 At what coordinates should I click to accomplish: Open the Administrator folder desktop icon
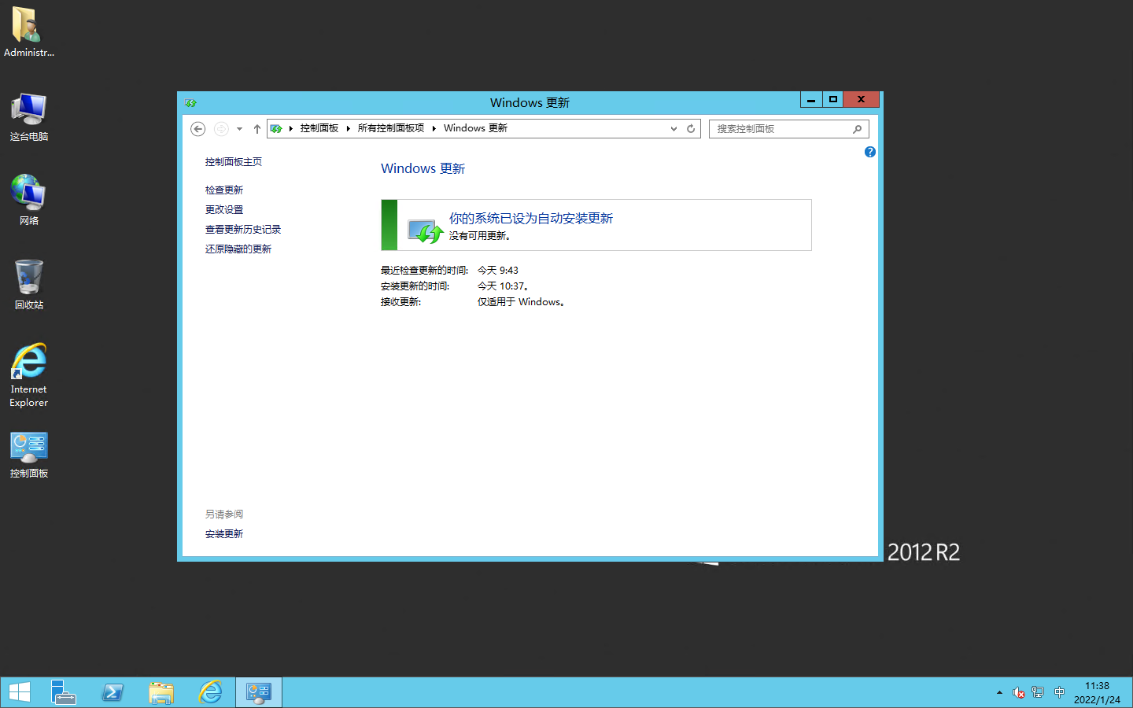coord(28,31)
